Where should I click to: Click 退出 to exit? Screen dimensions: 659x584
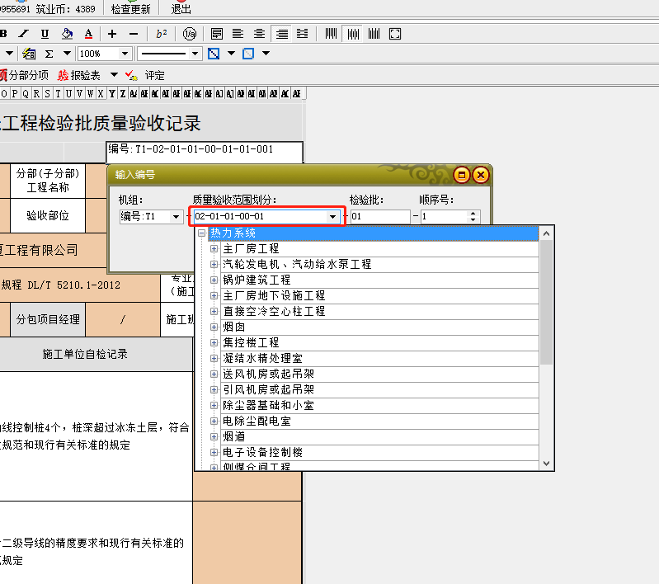181,9
